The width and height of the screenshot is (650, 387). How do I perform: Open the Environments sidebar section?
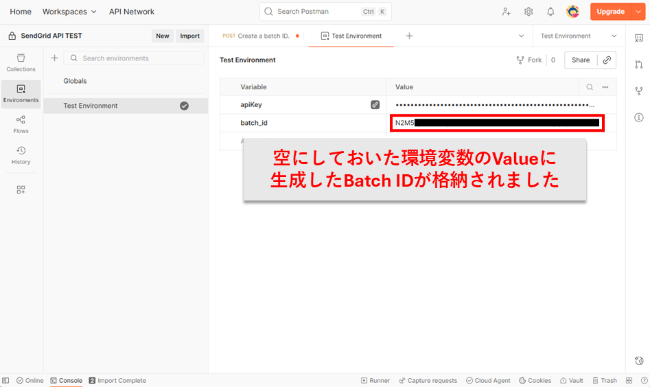(x=21, y=94)
